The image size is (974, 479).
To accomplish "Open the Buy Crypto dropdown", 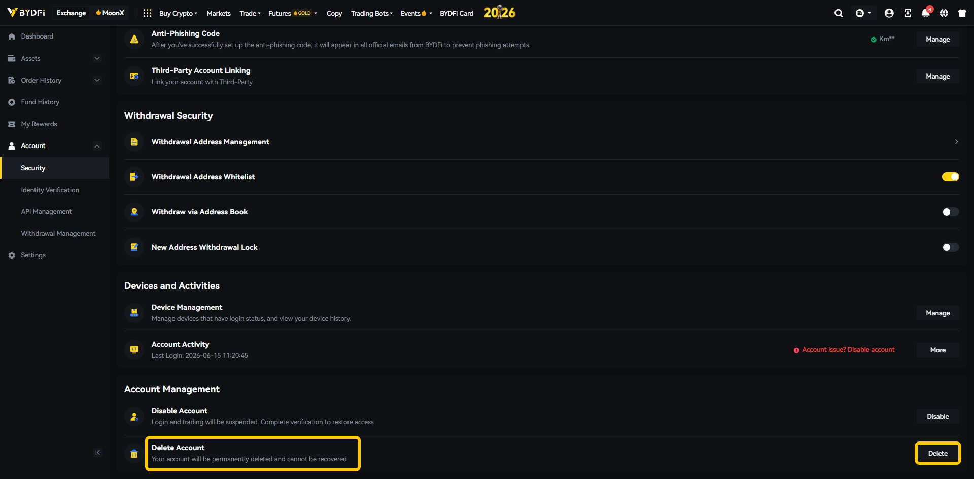I will pyautogui.click(x=178, y=13).
